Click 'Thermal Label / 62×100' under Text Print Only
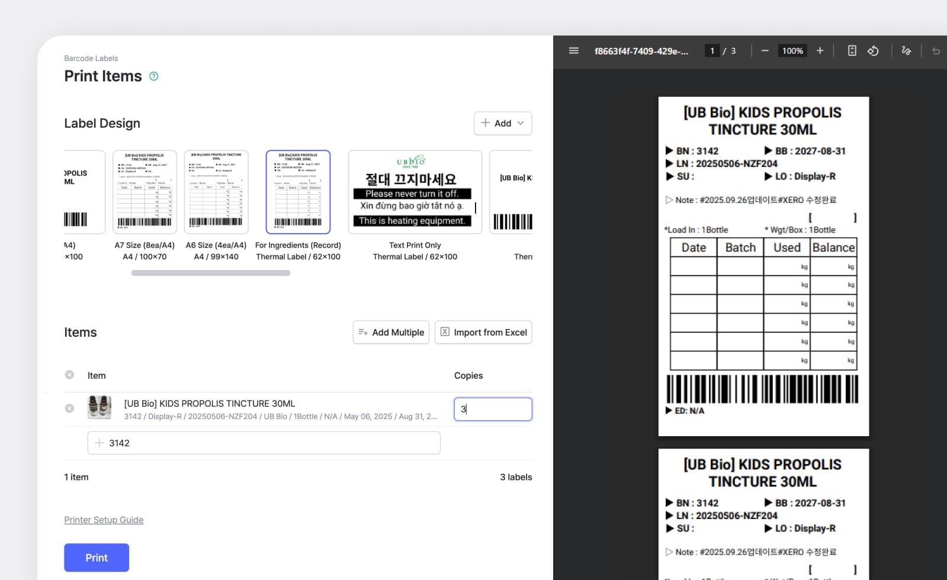The image size is (947, 580). [x=415, y=257]
